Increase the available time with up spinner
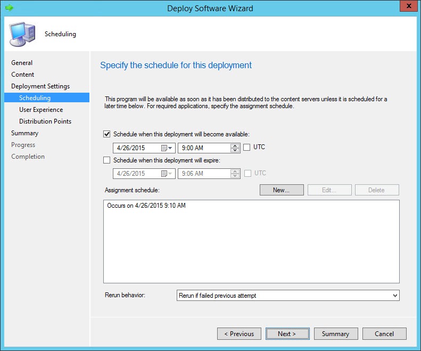The width and height of the screenshot is (421, 351). [235, 145]
